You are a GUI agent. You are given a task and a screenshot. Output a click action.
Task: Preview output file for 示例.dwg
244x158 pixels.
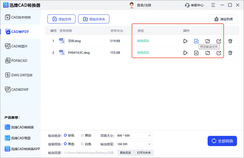[196, 41]
